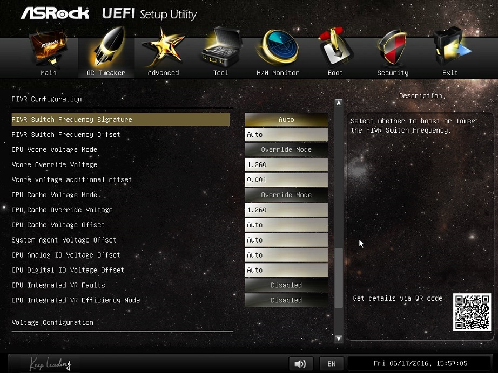This screenshot has height=373, width=498.
Task: Switch to the Security tab label
Action: pos(393,73)
